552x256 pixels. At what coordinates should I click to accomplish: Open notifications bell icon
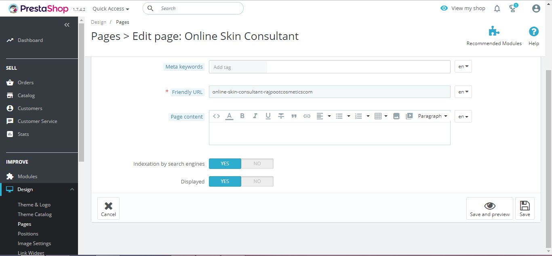coord(497,8)
